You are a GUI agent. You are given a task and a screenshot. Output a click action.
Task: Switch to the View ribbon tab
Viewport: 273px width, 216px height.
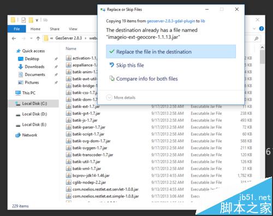coord(73,29)
